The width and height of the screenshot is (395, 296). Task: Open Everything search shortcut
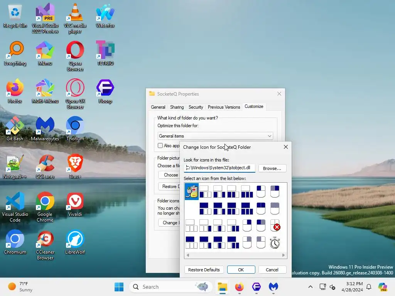(15, 53)
